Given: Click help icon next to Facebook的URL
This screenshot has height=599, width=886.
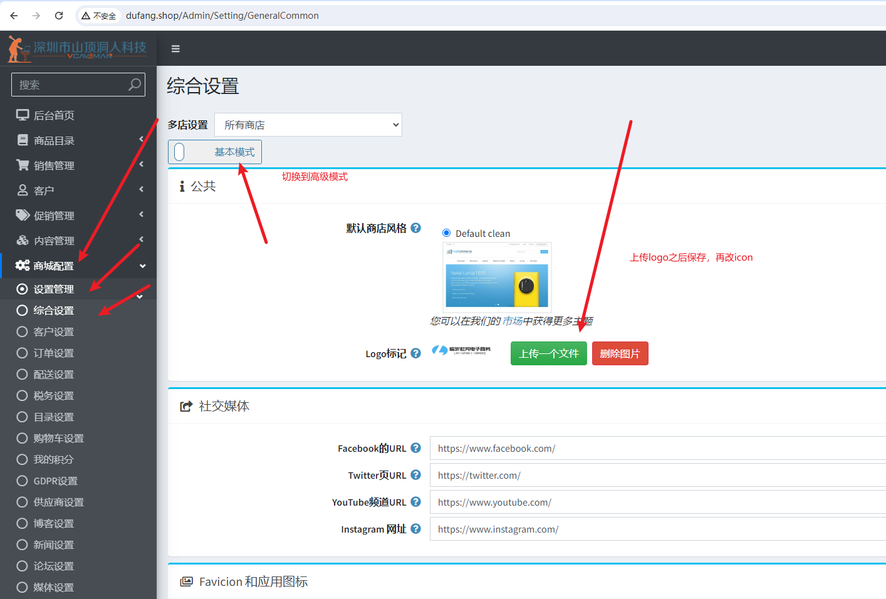Looking at the screenshot, I should [415, 448].
